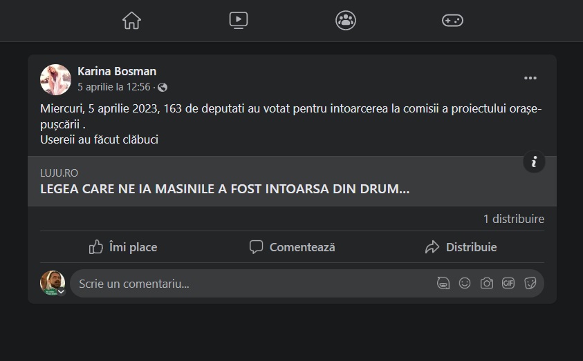The height and width of the screenshot is (361, 583).
Task: Open the Watch video tab icon
Action: click(239, 21)
